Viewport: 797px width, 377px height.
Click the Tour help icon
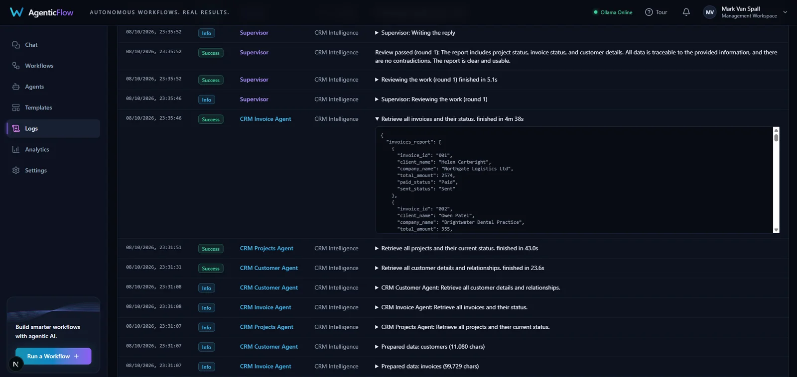(x=649, y=12)
